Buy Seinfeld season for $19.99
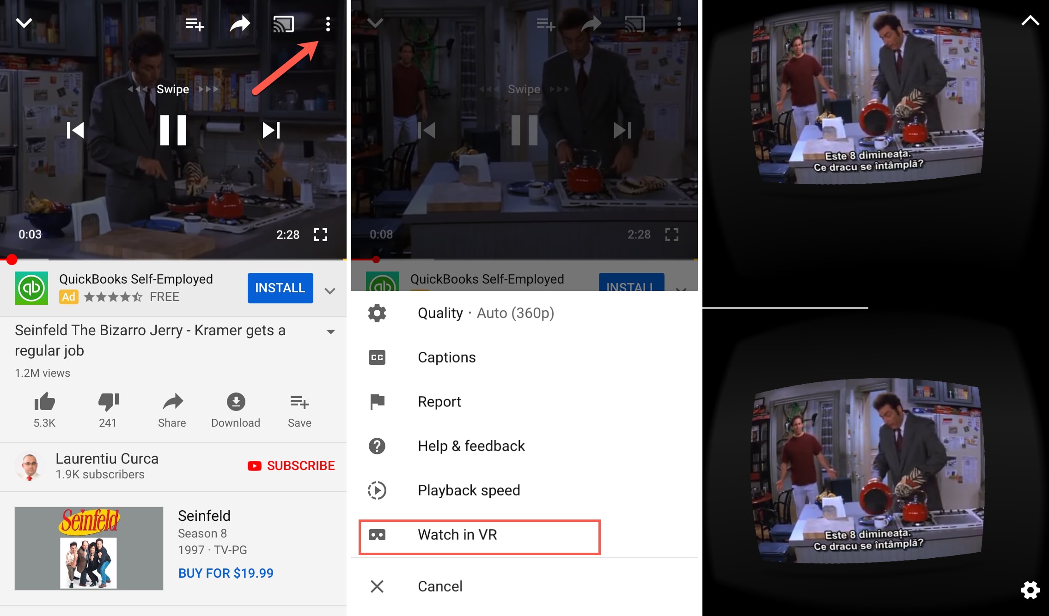The height and width of the screenshot is (616, 1049). tap(226, 573)
